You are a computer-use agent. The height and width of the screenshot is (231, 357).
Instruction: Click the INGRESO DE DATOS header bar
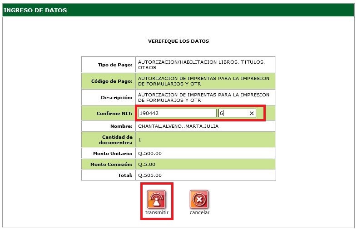[178, 10]
